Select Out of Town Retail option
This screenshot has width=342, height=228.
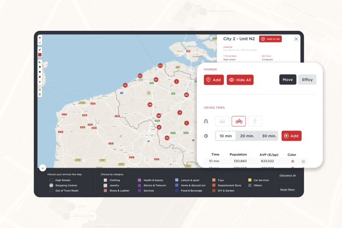[51, 190]
